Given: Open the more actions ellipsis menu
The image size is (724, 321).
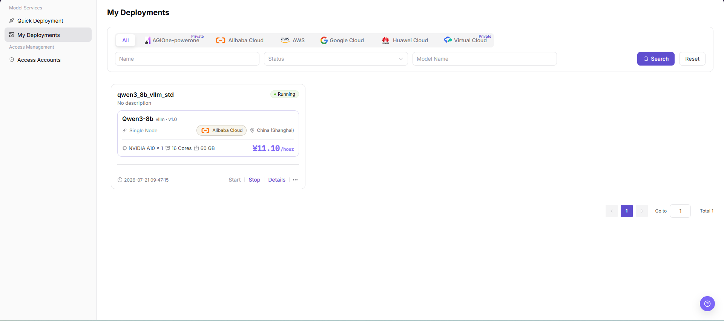Looking at the screenshot, I should (295, 180).
